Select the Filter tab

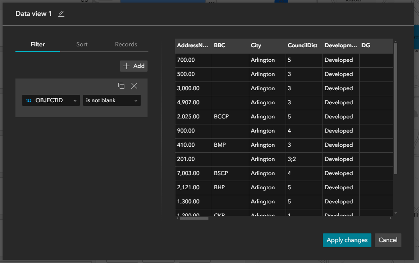tap(37, 44)
